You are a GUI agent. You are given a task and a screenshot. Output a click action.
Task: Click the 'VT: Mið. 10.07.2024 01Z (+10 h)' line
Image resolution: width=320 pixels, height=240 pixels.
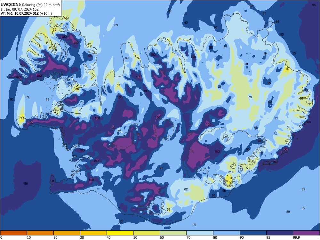pos(26,14)
